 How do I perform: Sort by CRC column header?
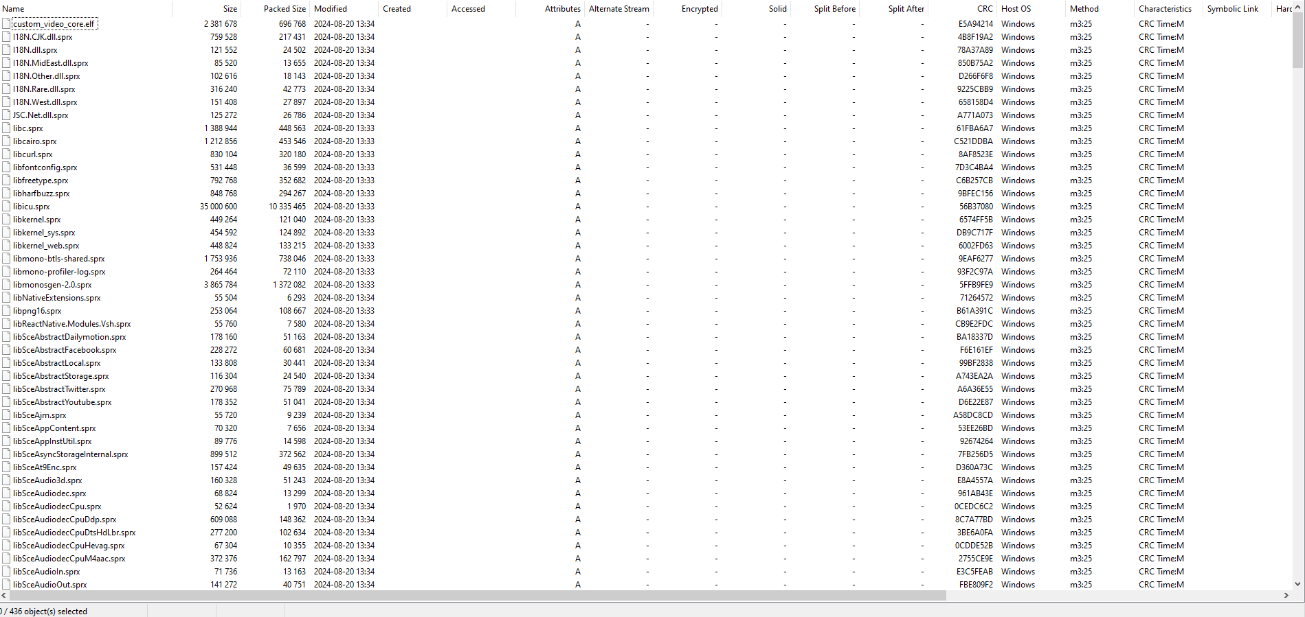coord(962,9)
